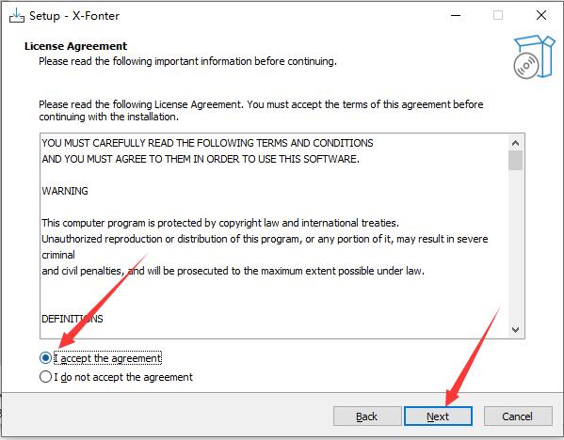Close the Setup - X-Fonter window
Screen dimensions: 564x440
pyautogui.click(x=541, y=15)
